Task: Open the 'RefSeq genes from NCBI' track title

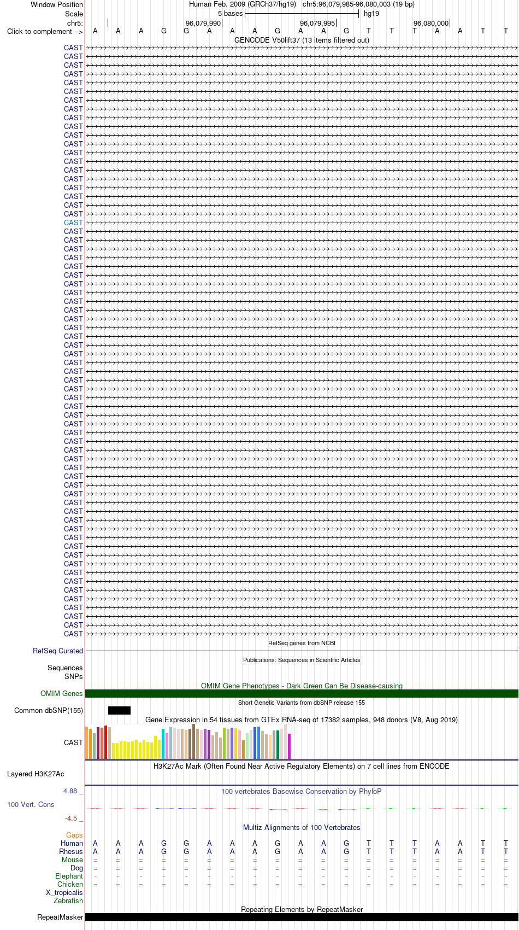Action: pyautogui.click(x=302, y=644)
